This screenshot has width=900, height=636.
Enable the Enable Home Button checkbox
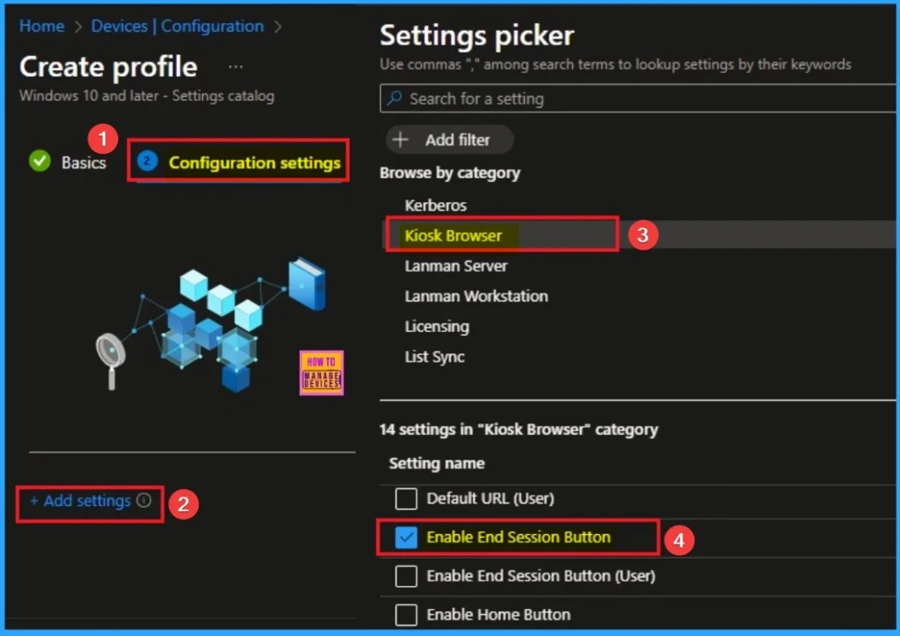[x=405, y=615]
